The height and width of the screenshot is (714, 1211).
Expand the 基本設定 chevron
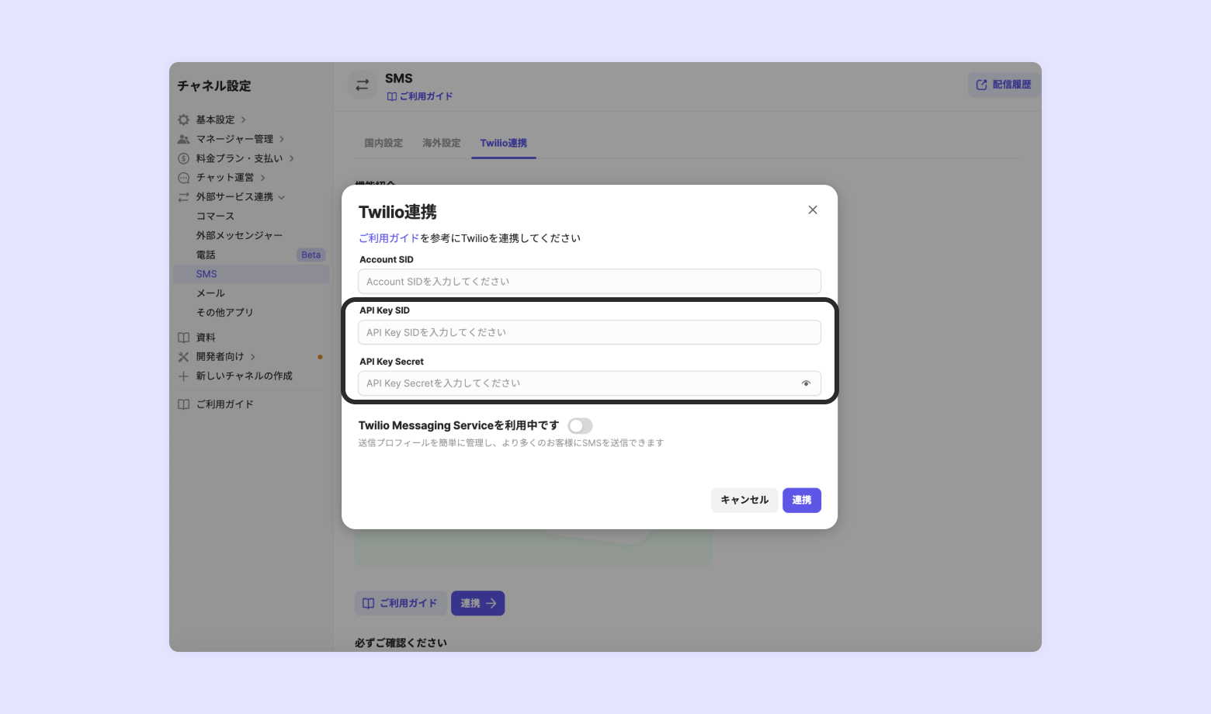[x=243, y=120]
